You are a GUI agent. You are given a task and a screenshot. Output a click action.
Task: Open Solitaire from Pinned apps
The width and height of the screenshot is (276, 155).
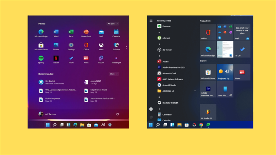[116, 46]
